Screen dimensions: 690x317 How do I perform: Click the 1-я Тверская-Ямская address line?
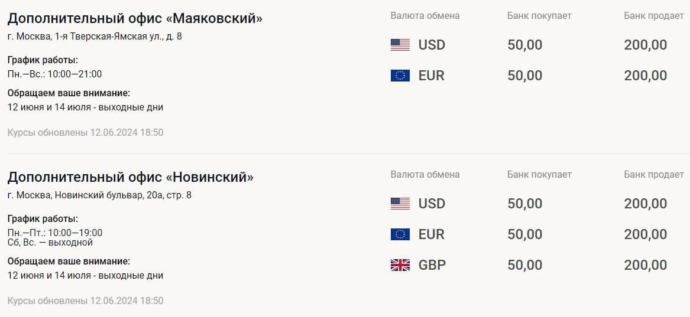click(x=95, y=37)
